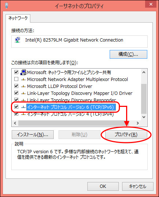This screenshot has width=159, height=197.
Task: Click the file and printer sharing computer icon
Action: (23, 72)
